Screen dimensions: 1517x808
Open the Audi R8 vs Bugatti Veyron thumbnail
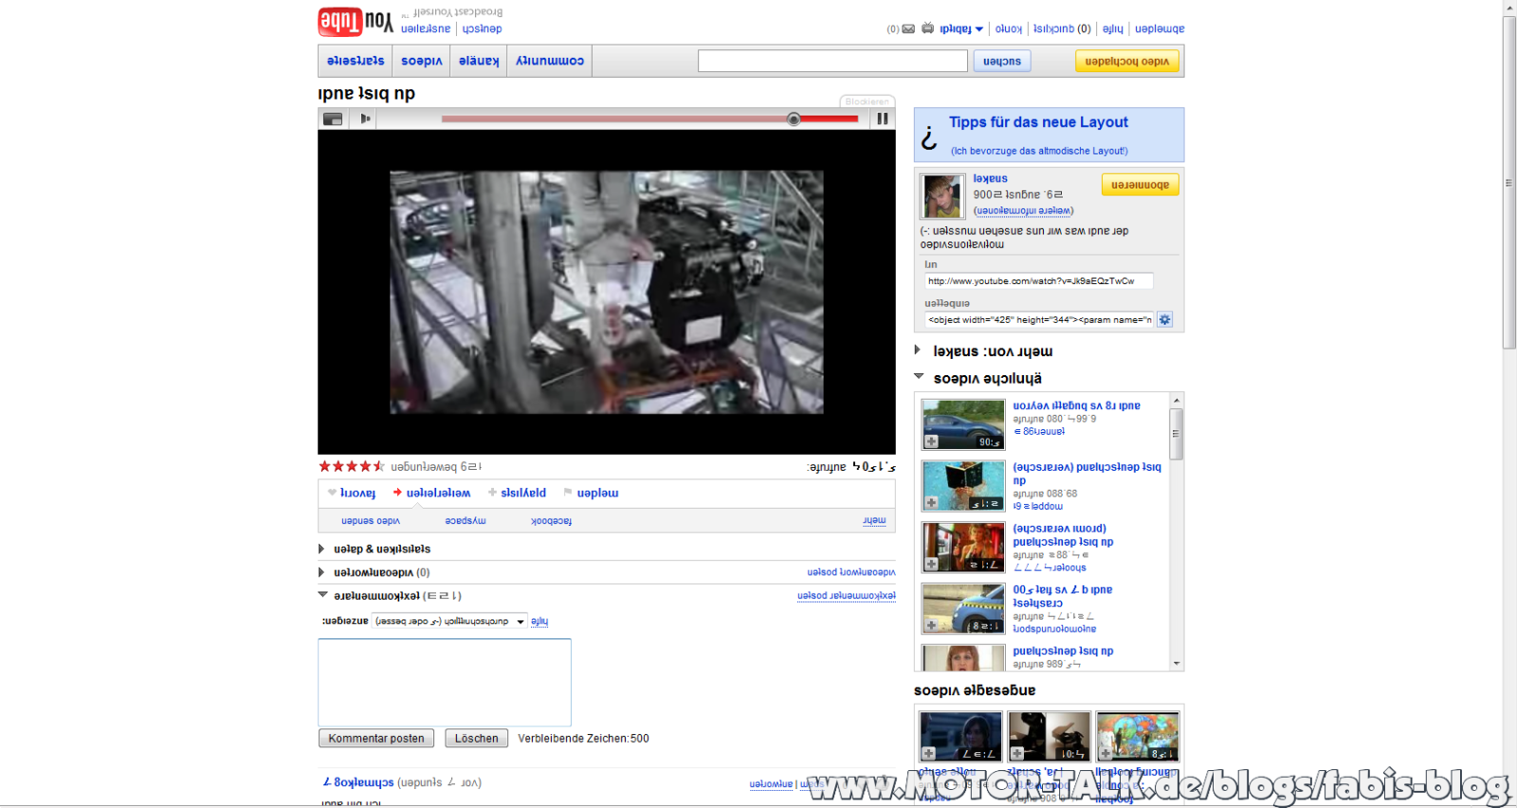click(x=963, y=423)
